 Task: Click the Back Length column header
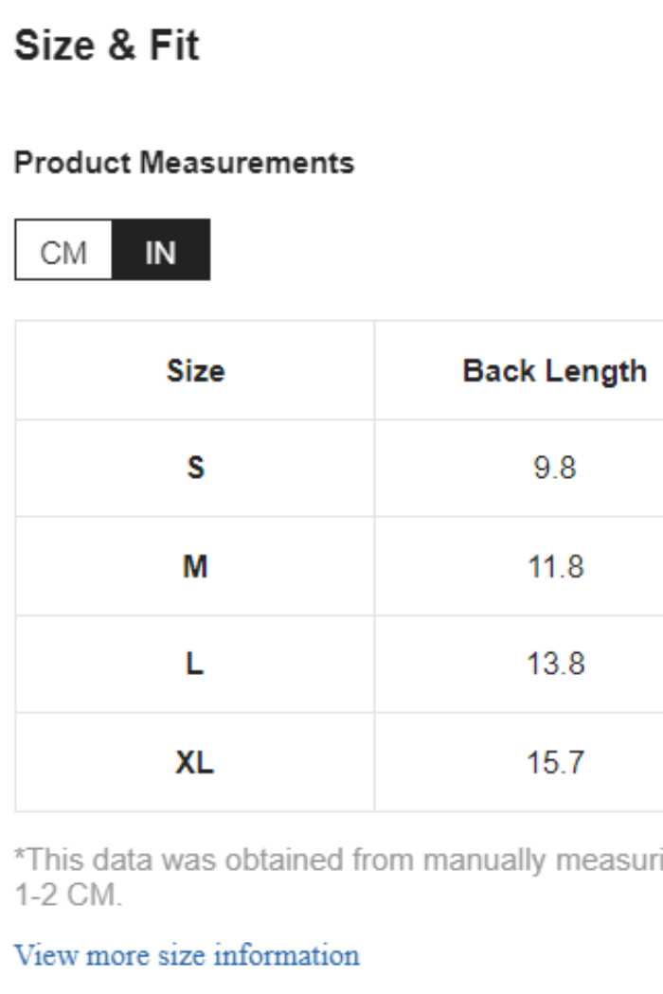[554, 370]
